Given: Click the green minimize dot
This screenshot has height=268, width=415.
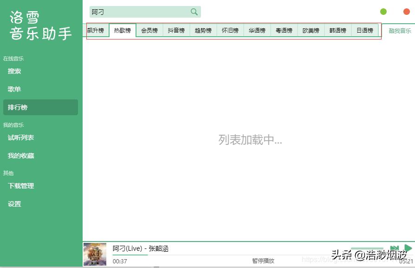Looking at the screenshot, I should tap(383, 11).
